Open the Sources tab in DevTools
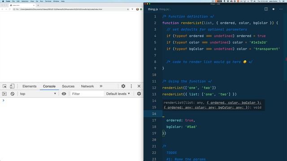This screenshot has width=287, height=161. pyautogui.click(x=68, y=86)
